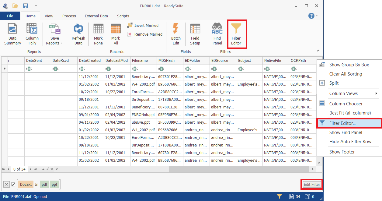
Task: Open the Data Summary report
Action: 12,34
